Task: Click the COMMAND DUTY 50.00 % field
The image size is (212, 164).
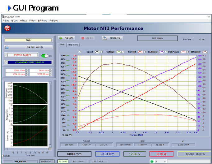Action: click(30, 62)
